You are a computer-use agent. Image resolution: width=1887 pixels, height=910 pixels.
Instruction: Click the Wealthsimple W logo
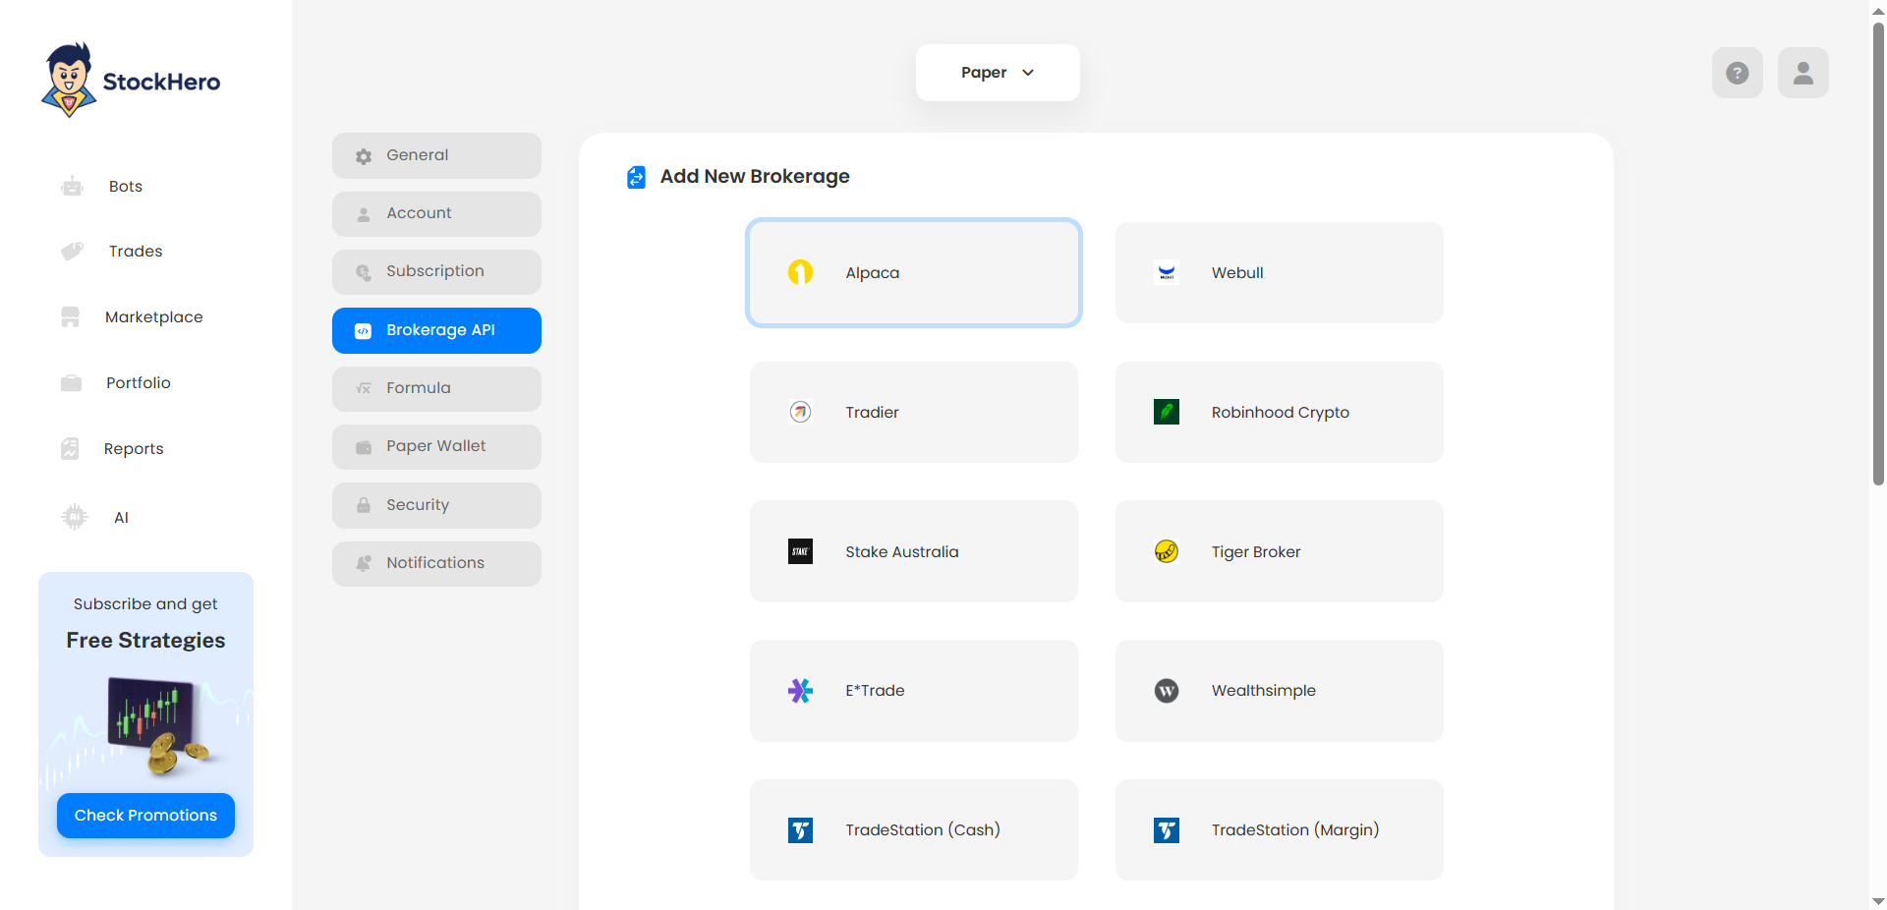tap(1167, 691)
